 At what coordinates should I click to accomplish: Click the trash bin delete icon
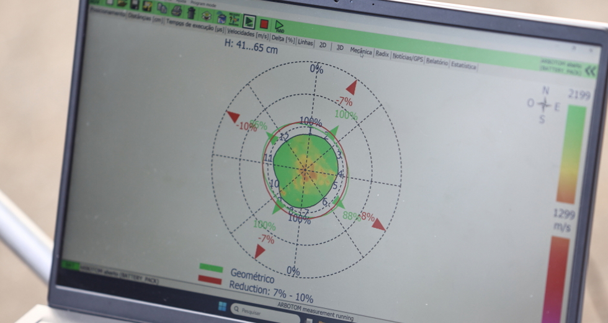click(191, 12)
